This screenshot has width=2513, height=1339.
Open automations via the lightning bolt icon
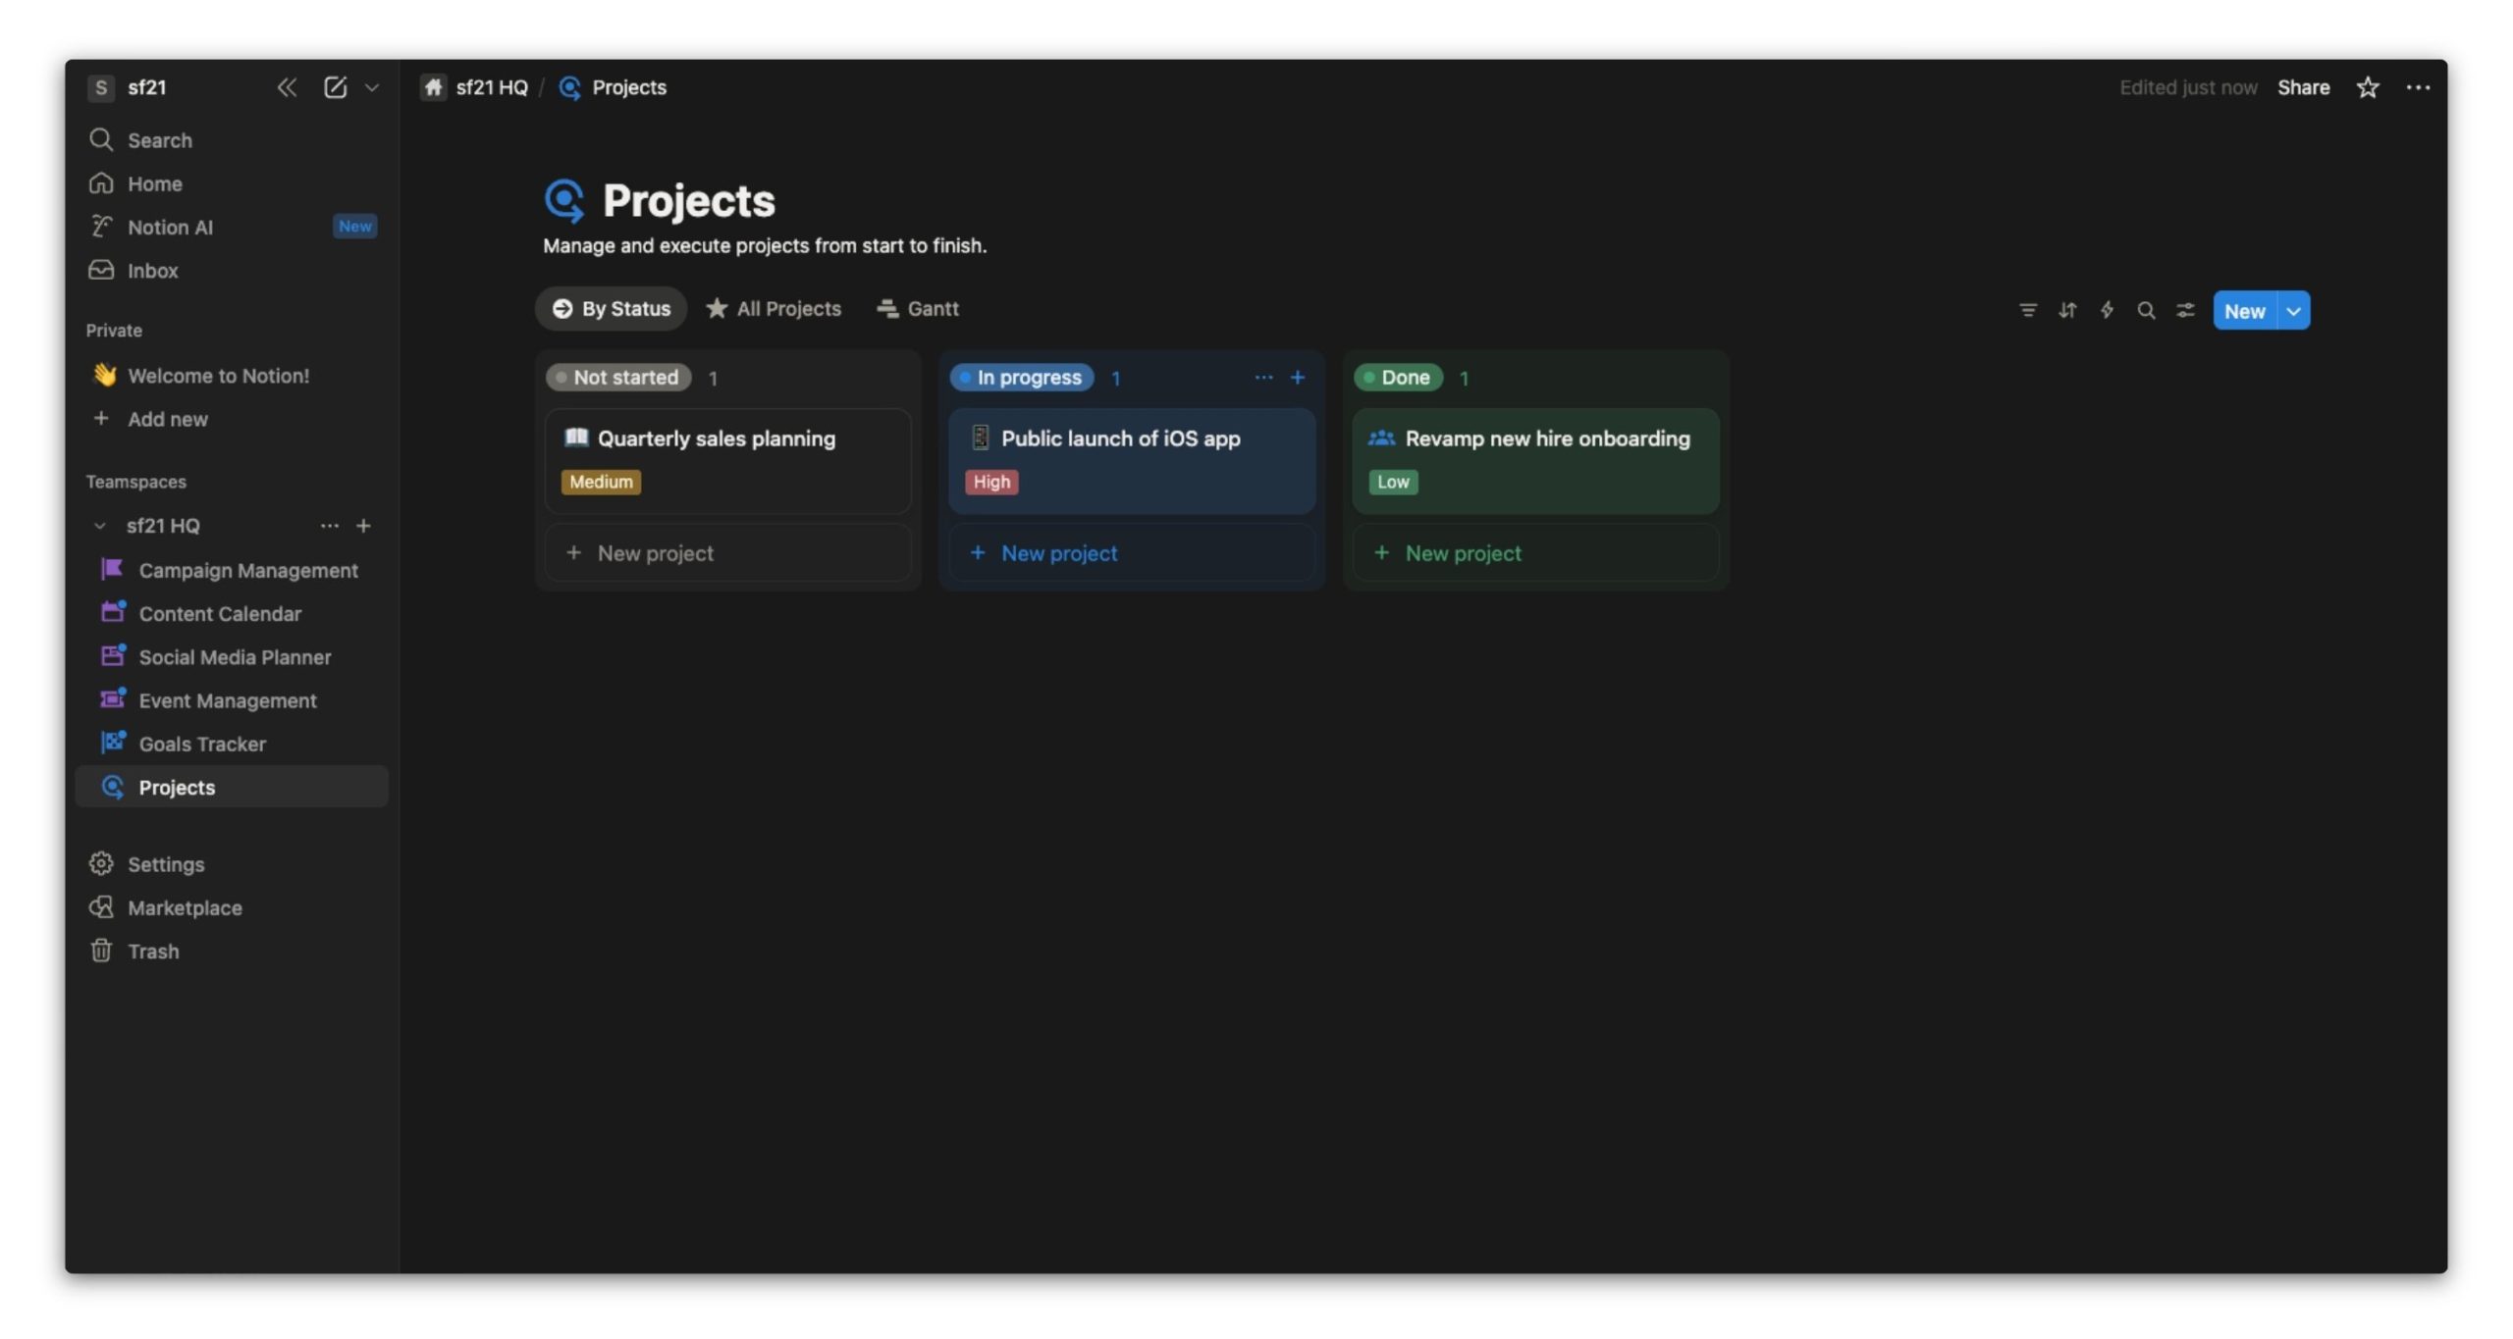[2107, 310]
